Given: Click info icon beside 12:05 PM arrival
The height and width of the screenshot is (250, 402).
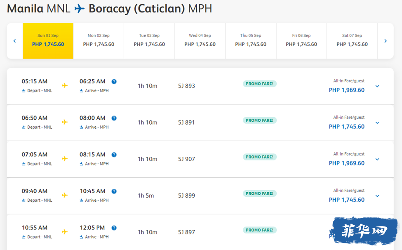Looking at the screenshot, I should pos(114,228).
